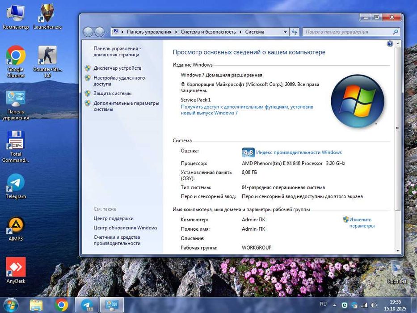This screenshot has width=417, height=313.
Task: Select the 64-разрядная операционная система text
Action: click(x=283, y=188)
